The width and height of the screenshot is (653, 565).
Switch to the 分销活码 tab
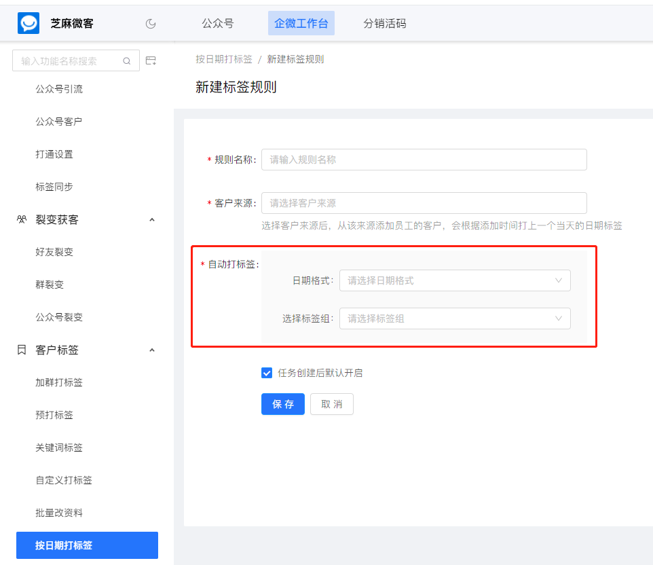[x=384, y=23]
